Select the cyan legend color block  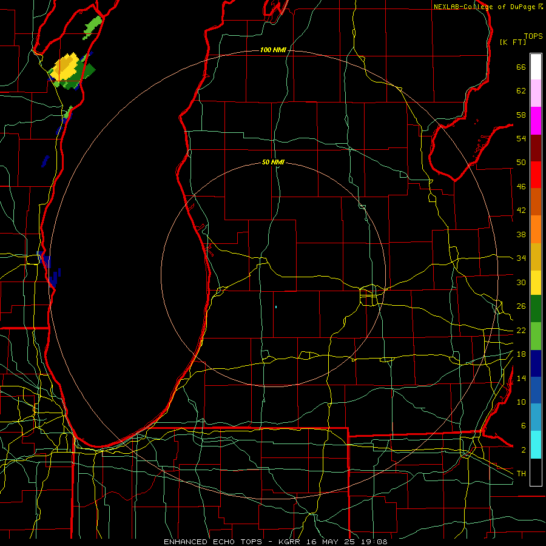click(536, 445)
